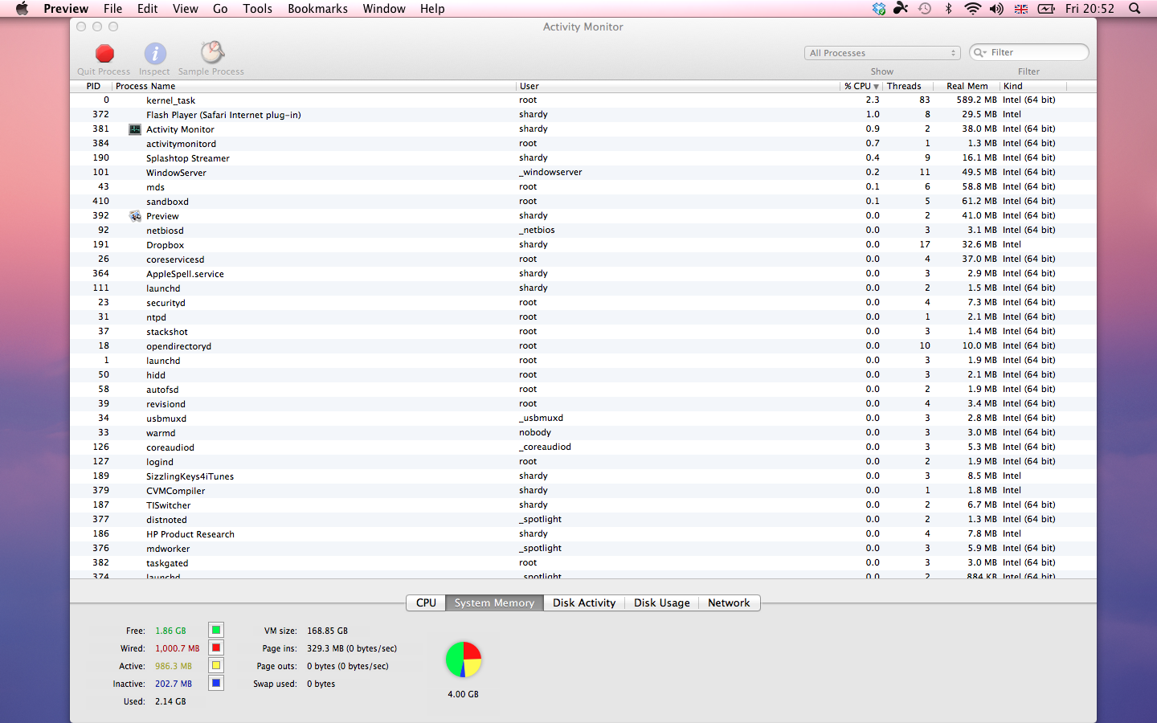Screen dimensions: 1157x723
Task: Sort by the Process Name column header
Action: click(x=314, y=86)
